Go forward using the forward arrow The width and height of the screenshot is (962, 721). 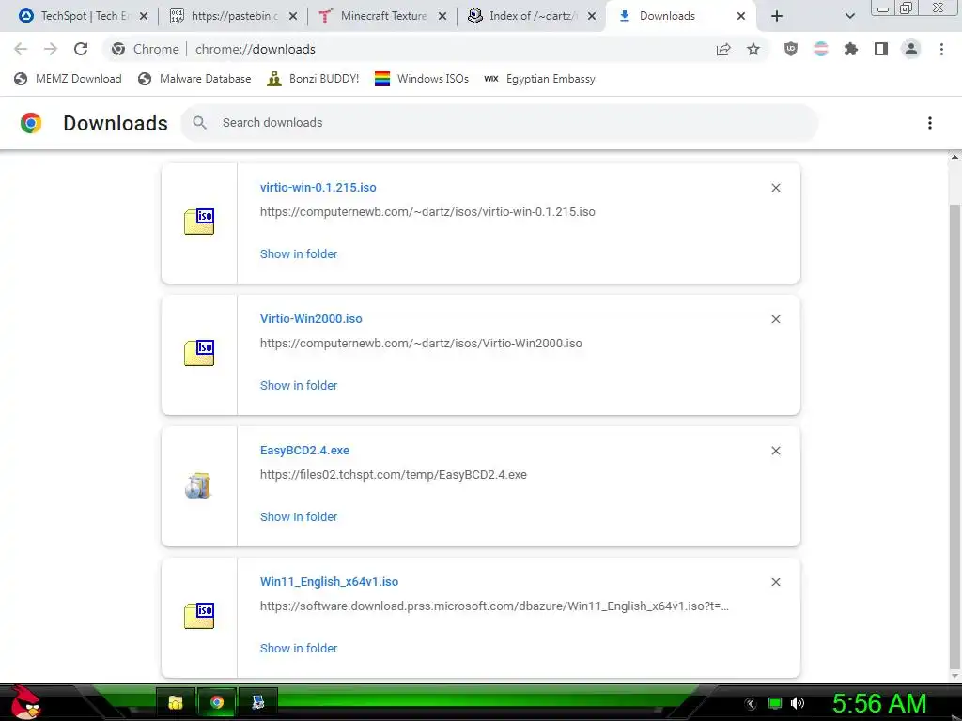51,49
